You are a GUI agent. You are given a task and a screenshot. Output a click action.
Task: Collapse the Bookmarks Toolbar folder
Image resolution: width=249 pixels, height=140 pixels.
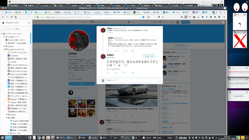tap(2, 34)
